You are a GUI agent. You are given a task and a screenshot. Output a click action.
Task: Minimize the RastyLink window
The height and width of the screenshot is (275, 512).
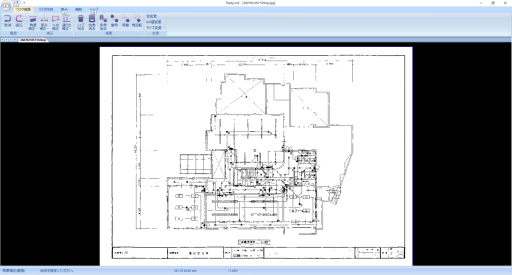click(481, 3)
